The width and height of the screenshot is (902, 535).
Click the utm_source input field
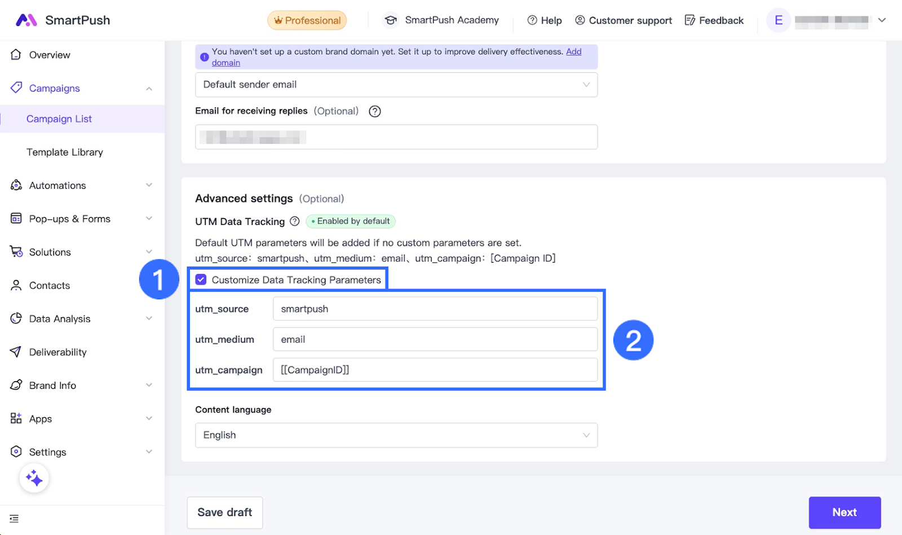[435, 309]
